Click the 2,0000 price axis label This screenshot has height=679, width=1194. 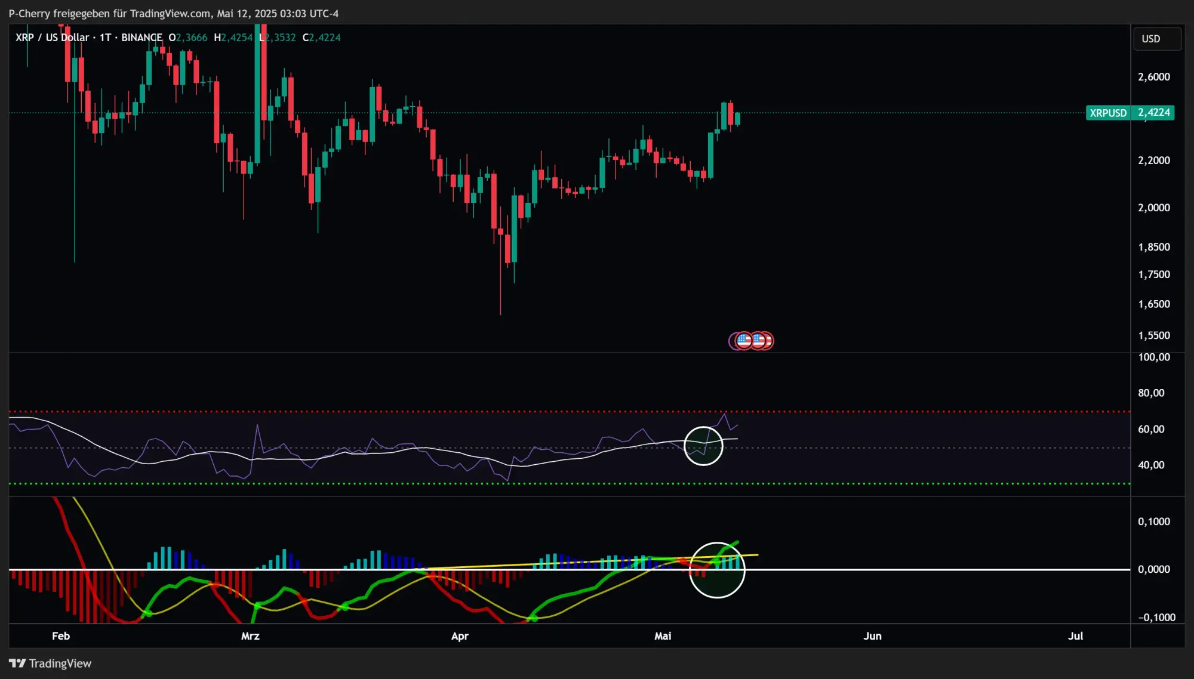[1153, 208]
